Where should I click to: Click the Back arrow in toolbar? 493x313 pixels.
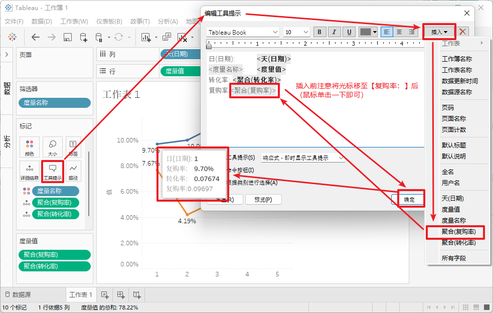35,37
